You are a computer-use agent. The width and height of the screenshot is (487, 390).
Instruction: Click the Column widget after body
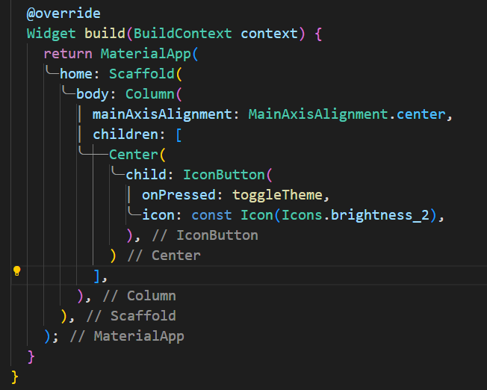(x=150, y=94)
